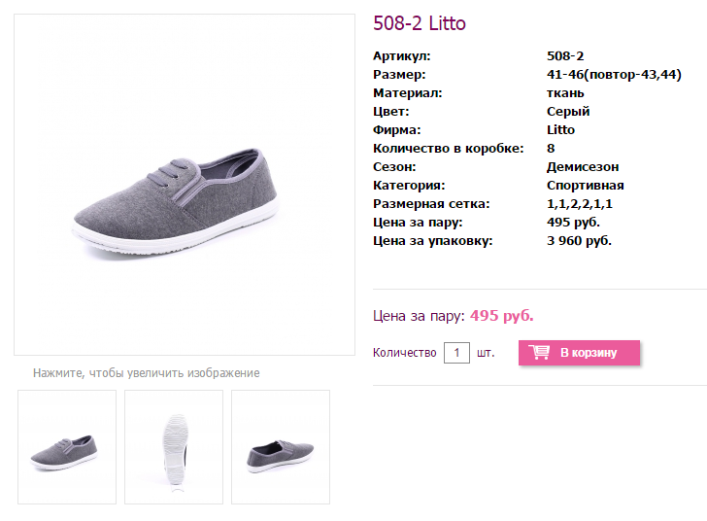Click the shopping cart icon
Screen dimensions: 707x521
[x=539, y=352]
